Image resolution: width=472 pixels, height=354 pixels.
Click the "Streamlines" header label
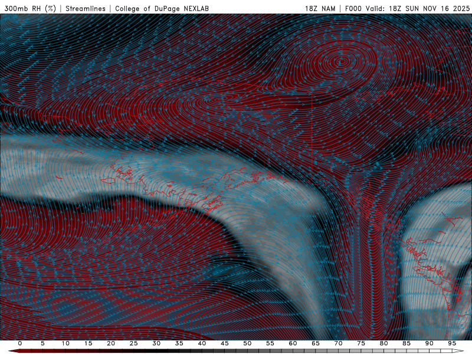pyautogui.click(x=86, y=8)
